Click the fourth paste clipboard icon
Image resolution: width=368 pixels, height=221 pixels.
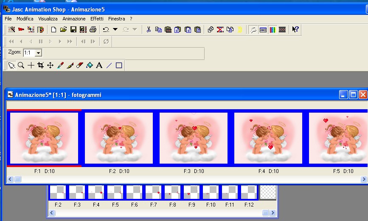tap(198, 29)
